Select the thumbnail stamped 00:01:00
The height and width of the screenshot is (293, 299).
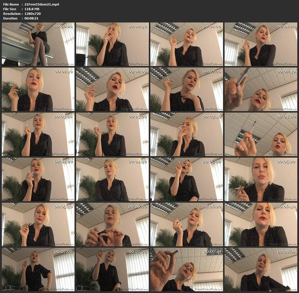pyautogui.click(x=186, y=44)
